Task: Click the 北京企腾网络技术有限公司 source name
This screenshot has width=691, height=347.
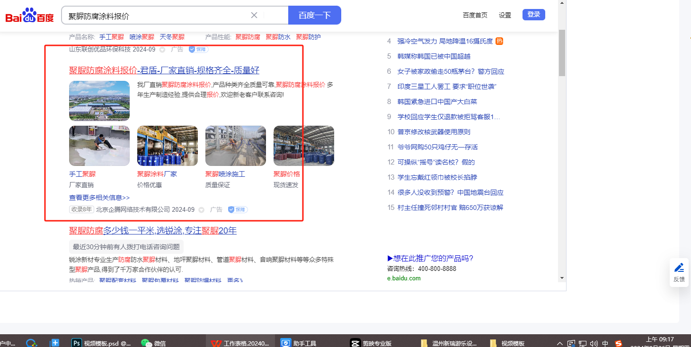Action: (133, 209)
